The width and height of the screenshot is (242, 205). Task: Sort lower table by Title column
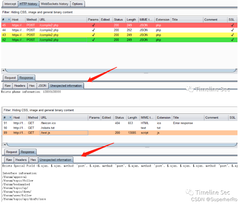click(188, 118)
